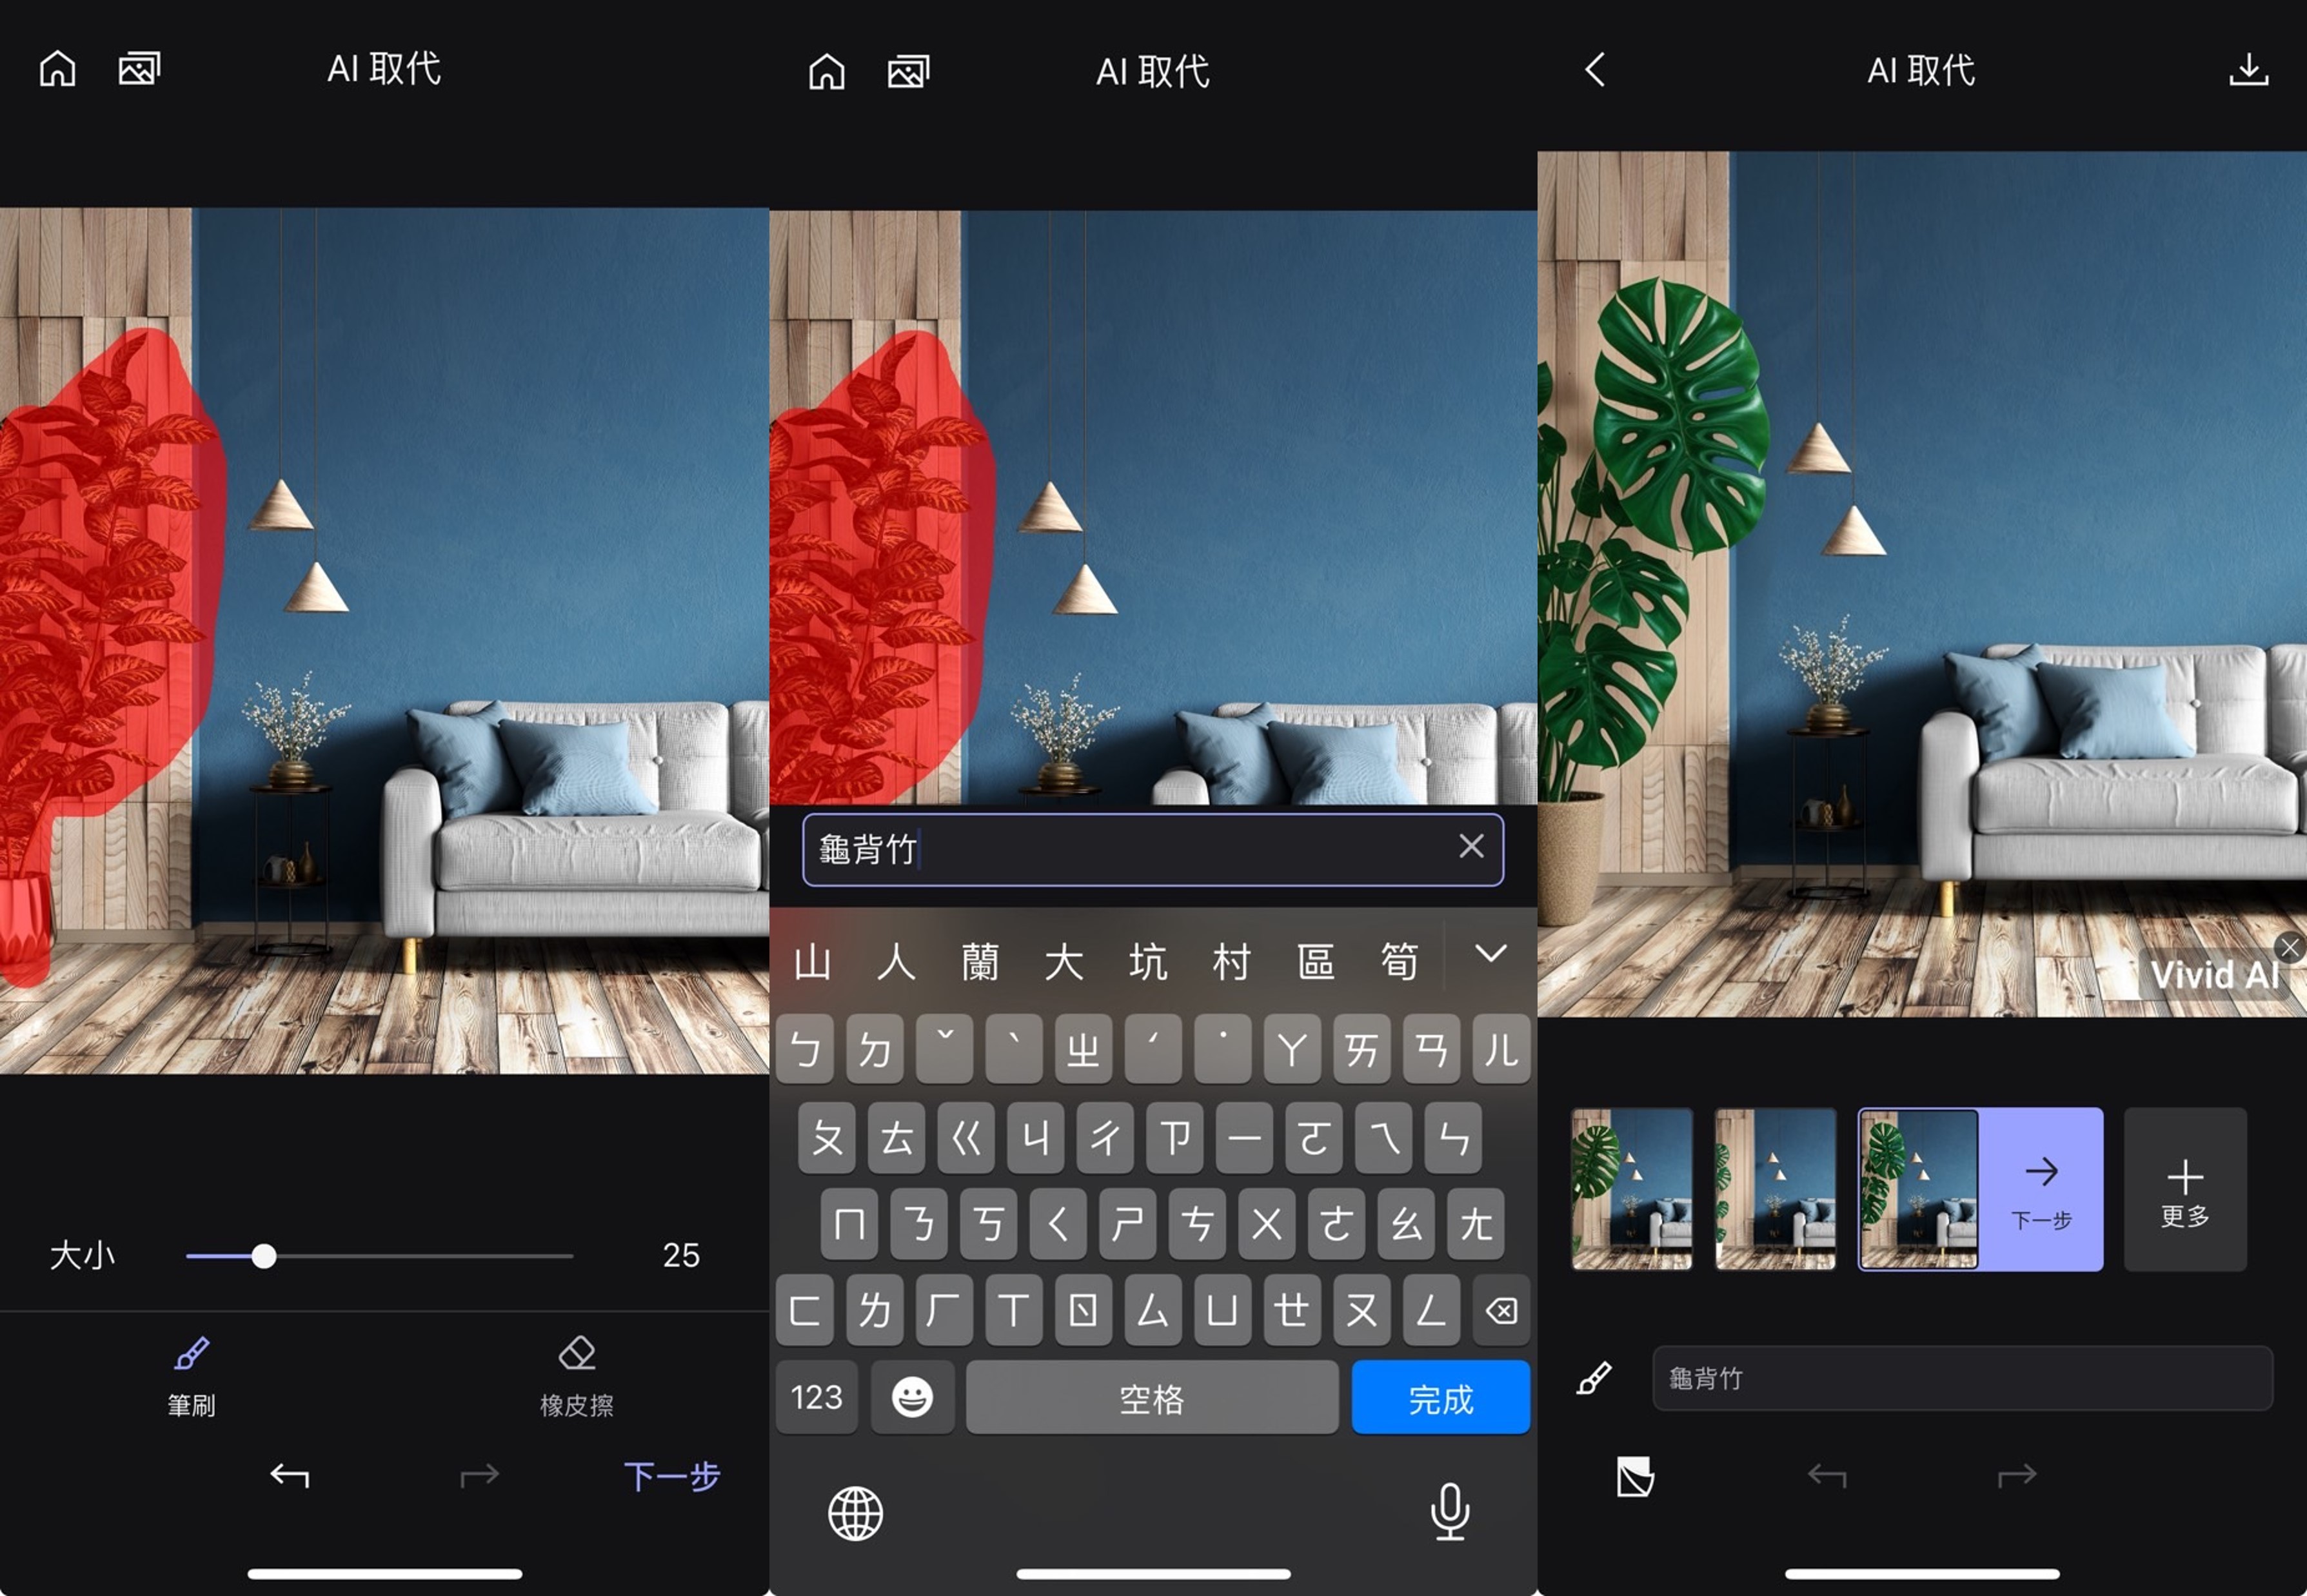This screenshot has width=2307, height=1596.
Task: Tap the microphone icon for voice input
Action: coord(1449,1512)
